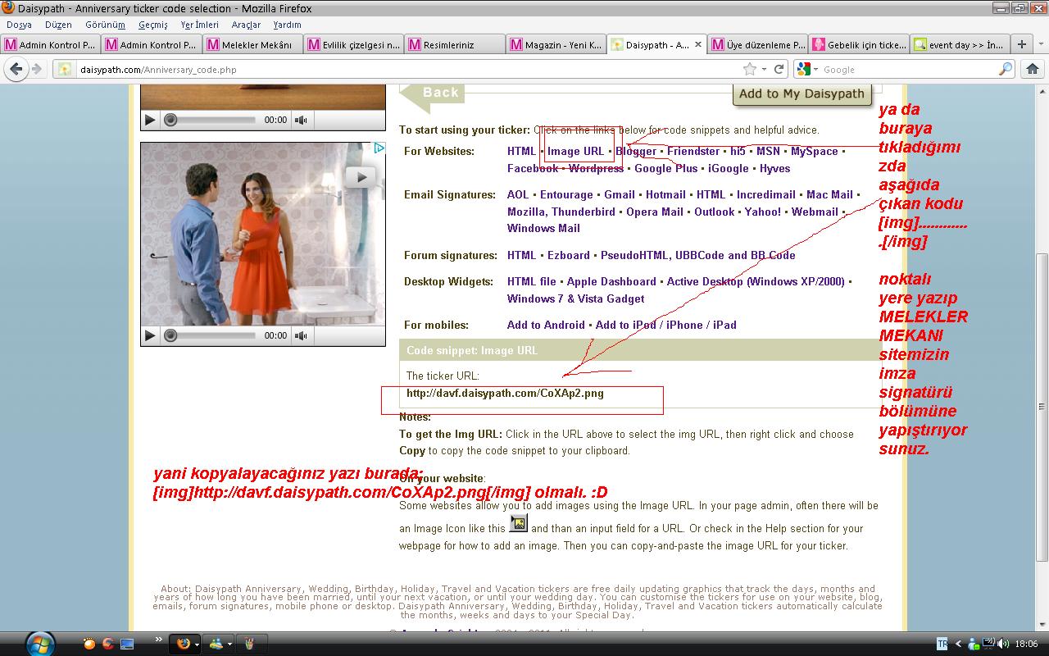Click the Image URL link
Viewport: 1049px width, 656px height.
click(575, 151)
